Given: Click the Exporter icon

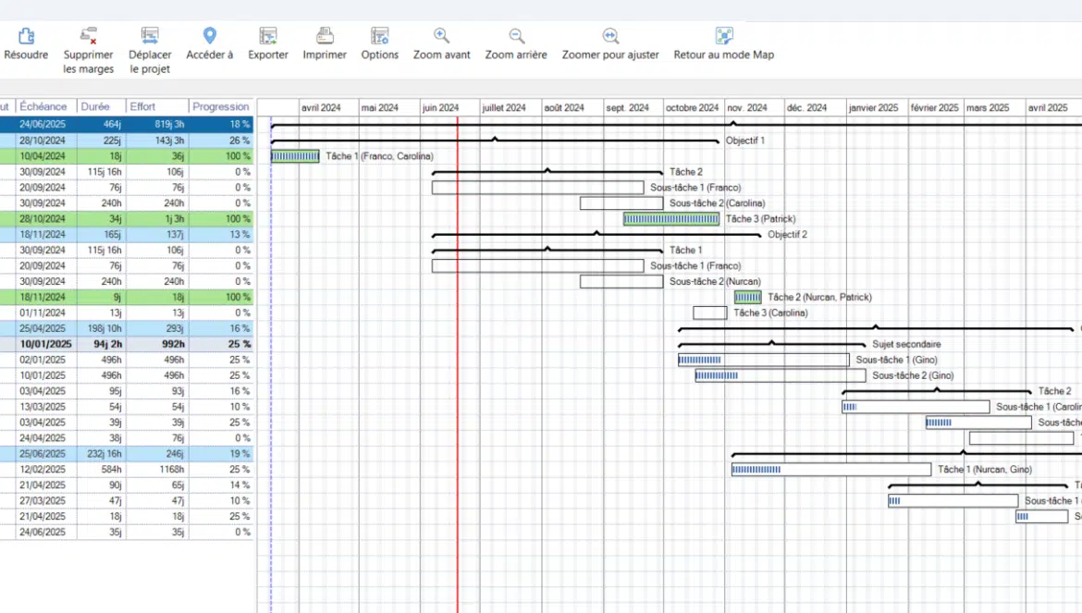Looking at the screenshot, I should pos(268,36).
